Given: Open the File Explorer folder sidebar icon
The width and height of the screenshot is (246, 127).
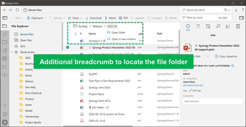Looking at the screenshot, I should pos(5,26).
